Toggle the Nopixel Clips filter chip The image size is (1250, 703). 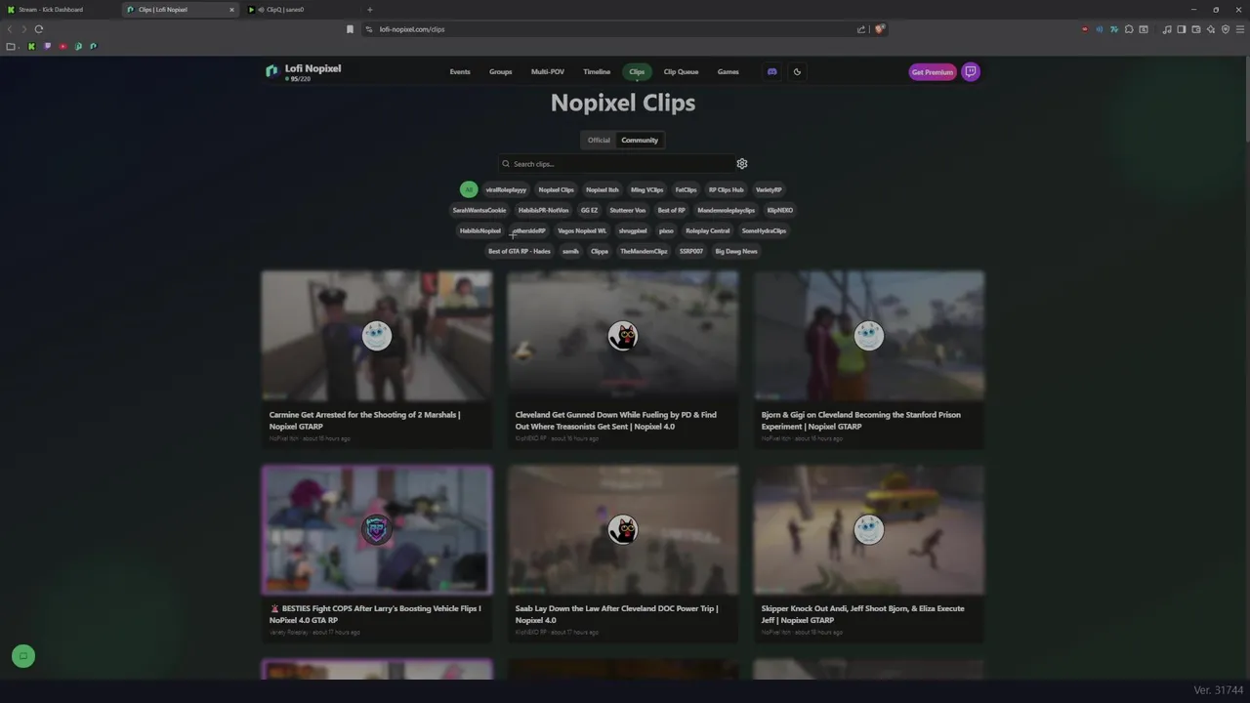[556, 189]
